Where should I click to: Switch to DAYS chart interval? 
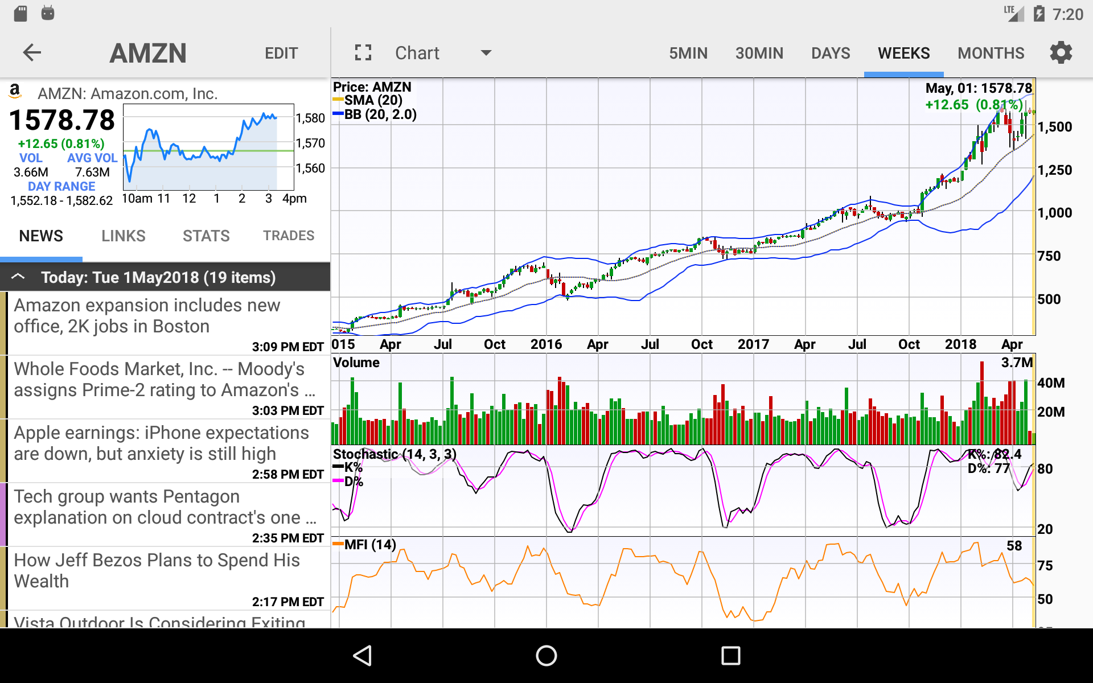831,53
